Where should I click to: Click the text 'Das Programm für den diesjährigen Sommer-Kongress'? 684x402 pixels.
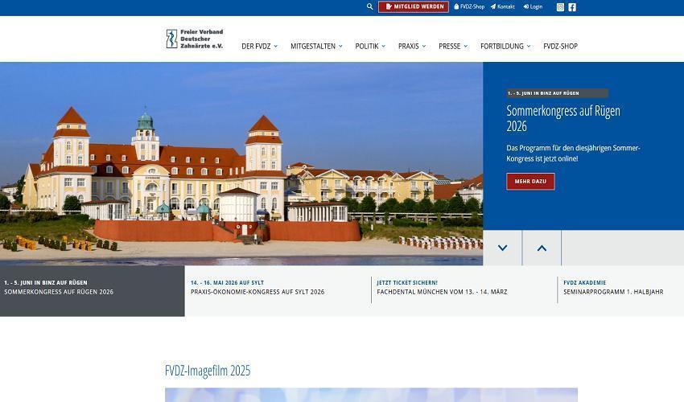tap(573, 153)
